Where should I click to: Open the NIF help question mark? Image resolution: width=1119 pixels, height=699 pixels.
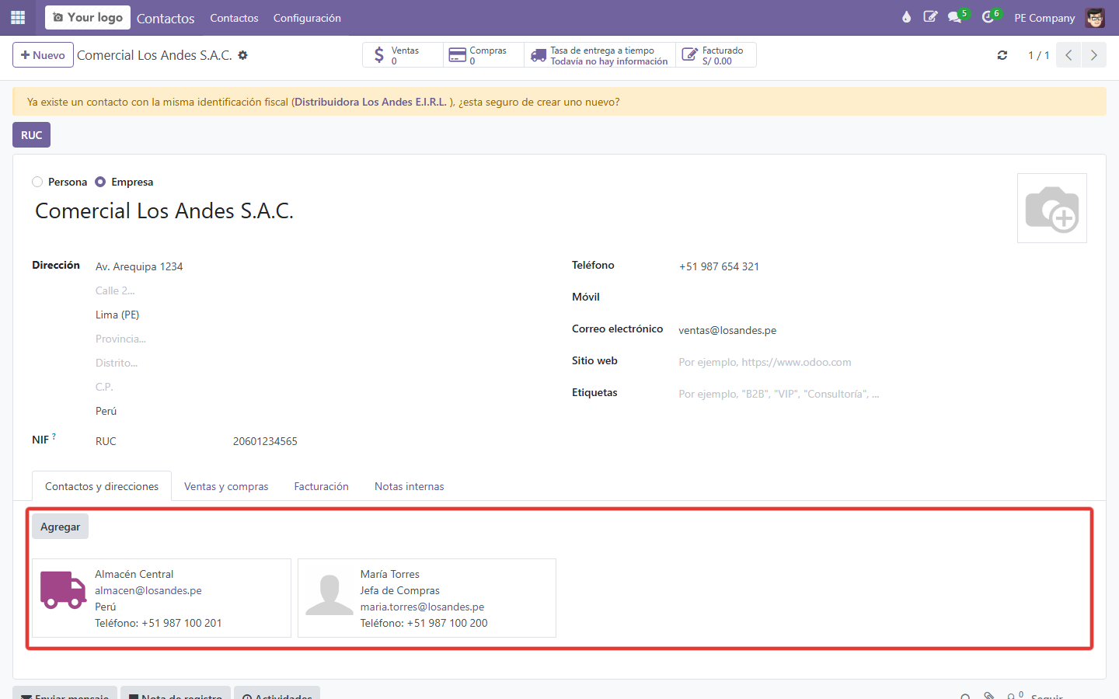pyautogui.click(x=54, y=436)
